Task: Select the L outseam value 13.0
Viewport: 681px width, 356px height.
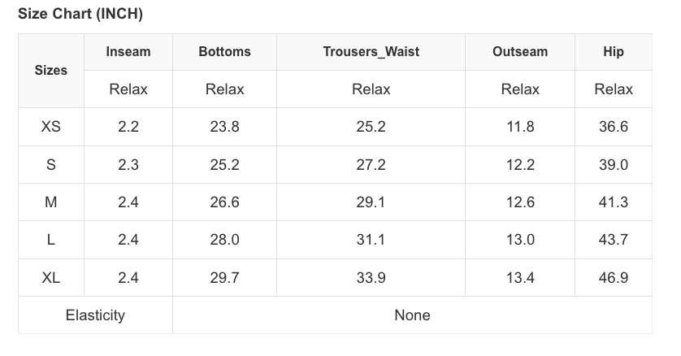Action: click(x=520, y=240)
